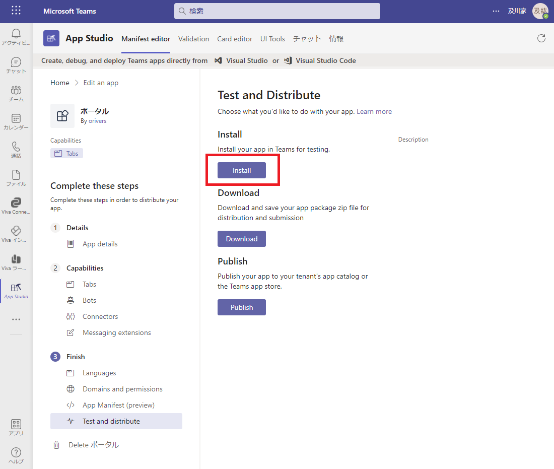Image resolution: width=554 pixels, height=469 pixels.
Task: Open the Chat icon in left rail
Action: (x=16, y=62)
